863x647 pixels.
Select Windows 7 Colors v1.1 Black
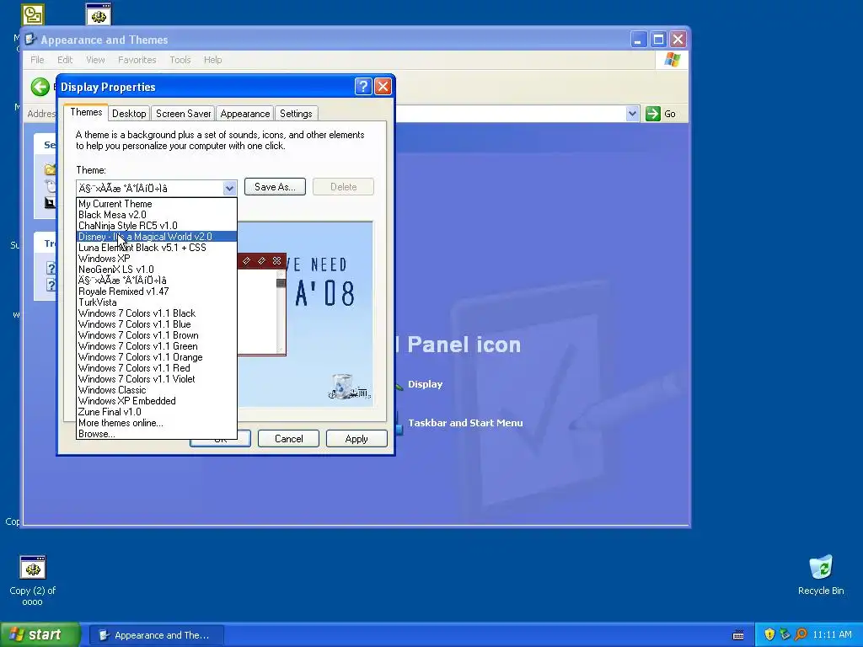[156, 313]
